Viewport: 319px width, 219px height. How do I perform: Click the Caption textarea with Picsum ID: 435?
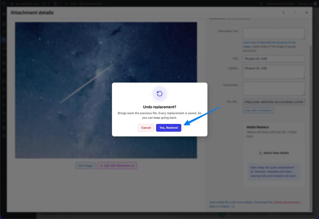(x=274, y=72)
